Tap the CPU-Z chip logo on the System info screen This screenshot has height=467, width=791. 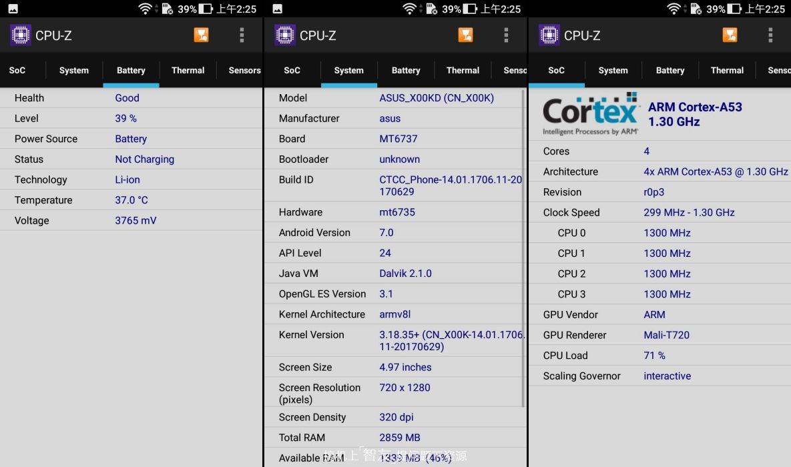[x=284, y=35]
